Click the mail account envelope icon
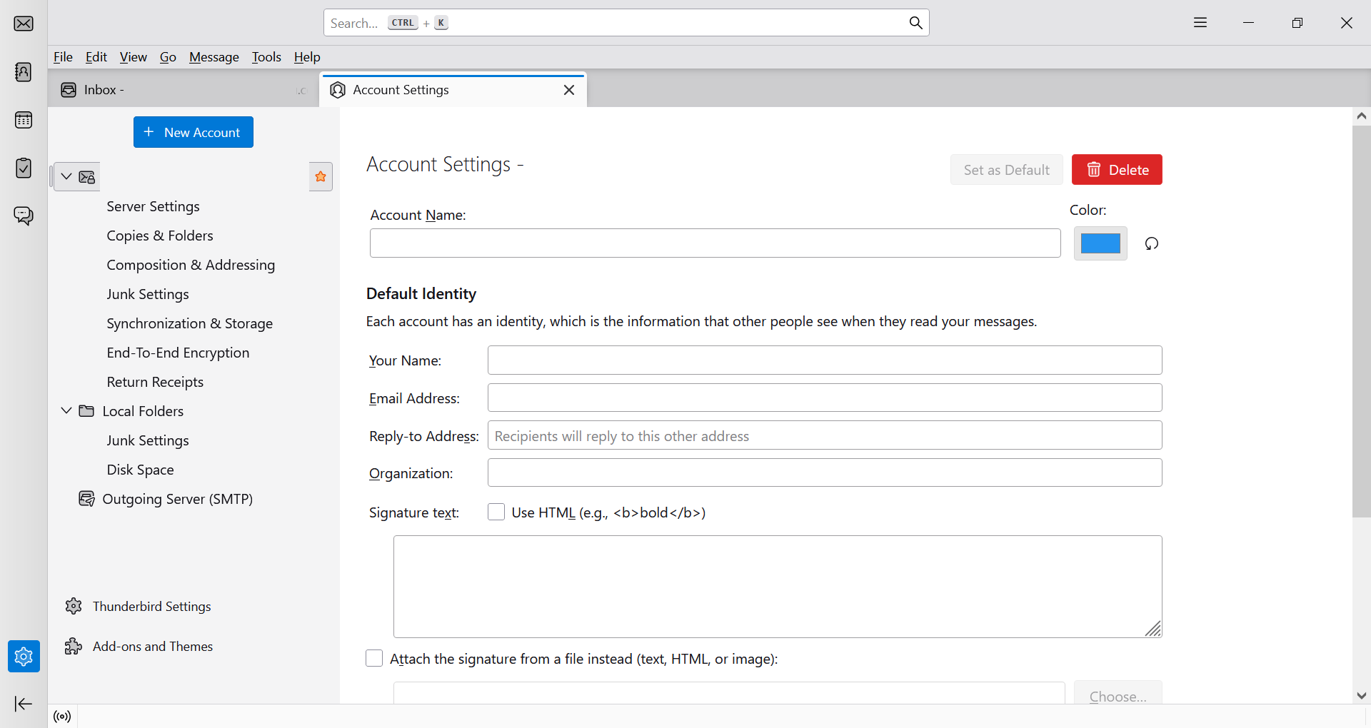1371x728 pixels. [87, 177]
